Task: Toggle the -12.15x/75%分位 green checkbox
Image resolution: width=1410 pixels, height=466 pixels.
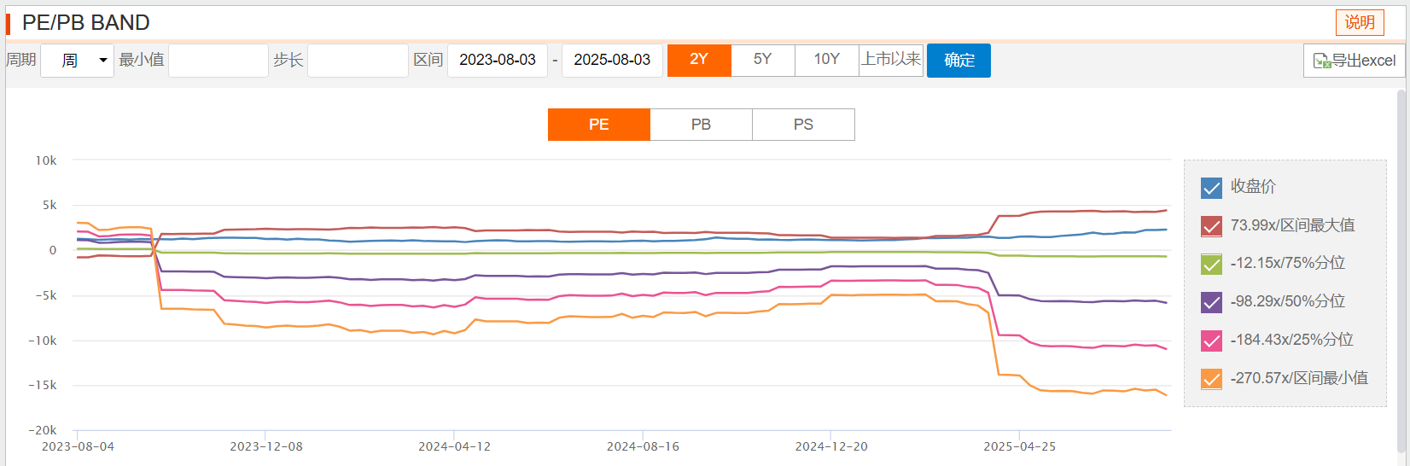Action: [1211, 264]
